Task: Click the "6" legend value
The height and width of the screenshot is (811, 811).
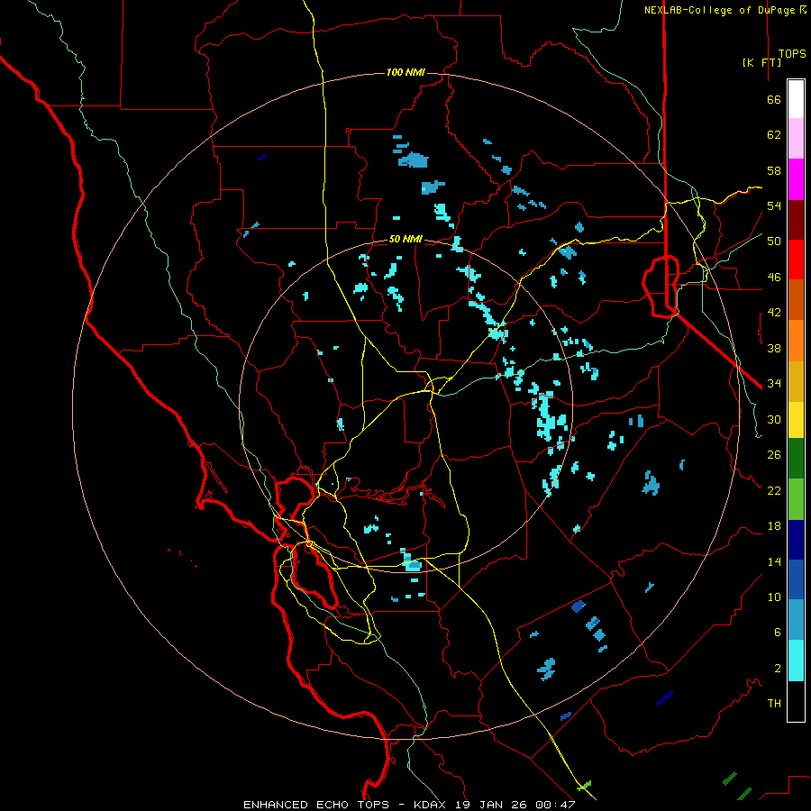Action: pos(778,633)
